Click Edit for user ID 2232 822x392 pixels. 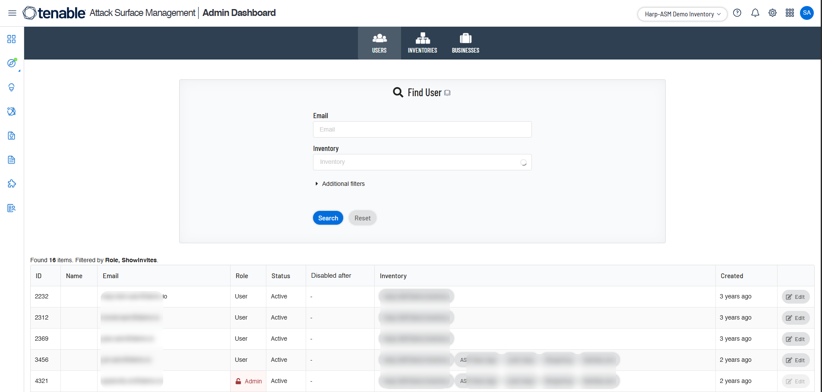coord(795,297)
